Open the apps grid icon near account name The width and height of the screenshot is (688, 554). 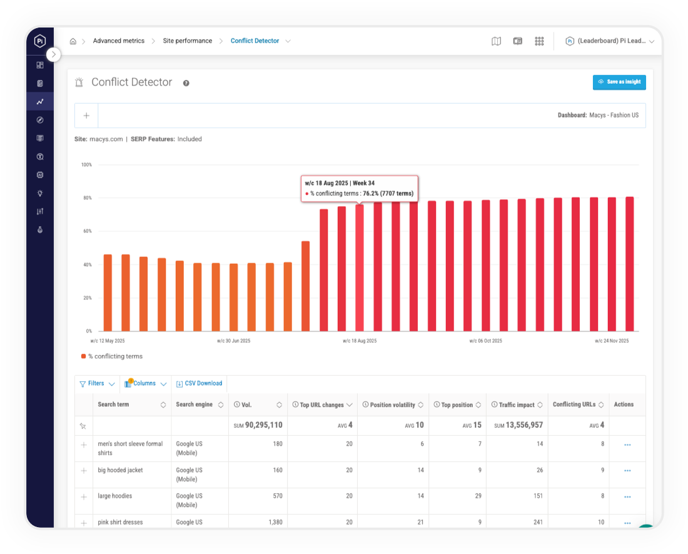[x=539, y=41]
